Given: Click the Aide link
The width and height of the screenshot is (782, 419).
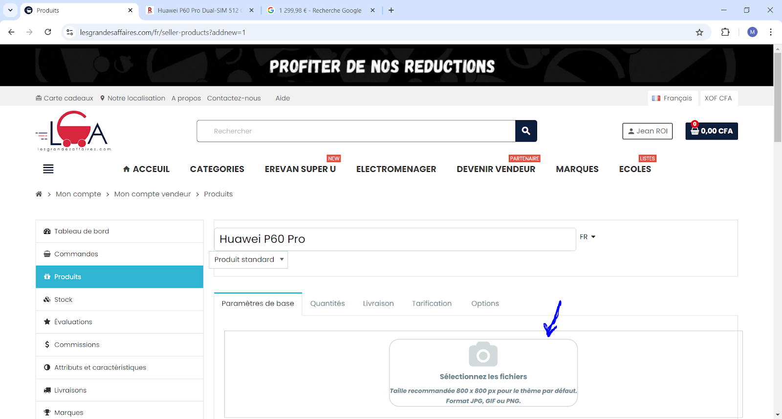Looking at the screenshot, I should tap(282, 98).
